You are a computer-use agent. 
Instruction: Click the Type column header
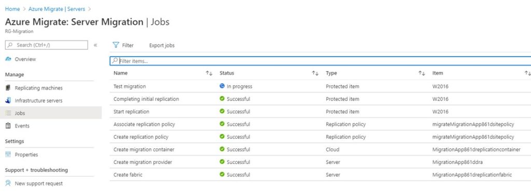tap(331, 73)
